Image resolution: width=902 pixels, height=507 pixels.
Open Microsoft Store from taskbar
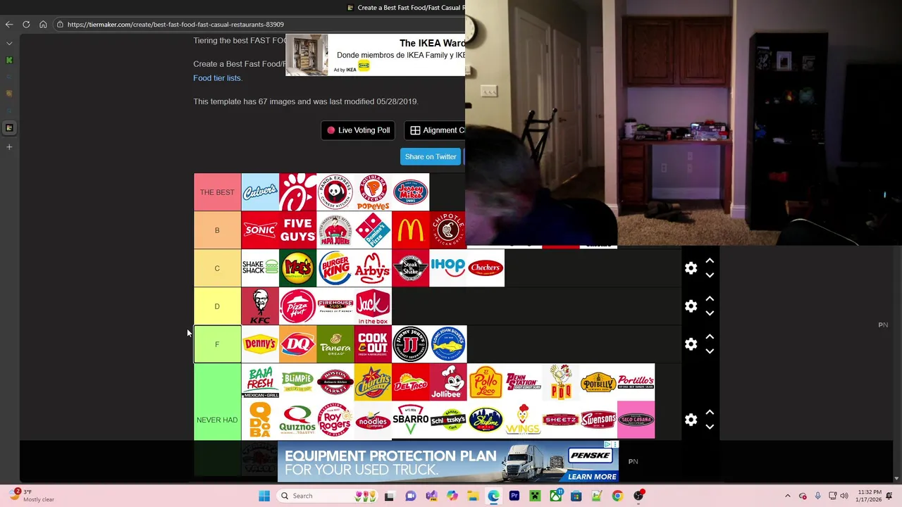point(576,496)
